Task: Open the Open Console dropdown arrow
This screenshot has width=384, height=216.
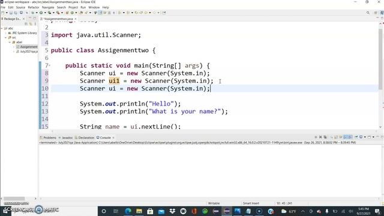Action: [x=373, y=137]
